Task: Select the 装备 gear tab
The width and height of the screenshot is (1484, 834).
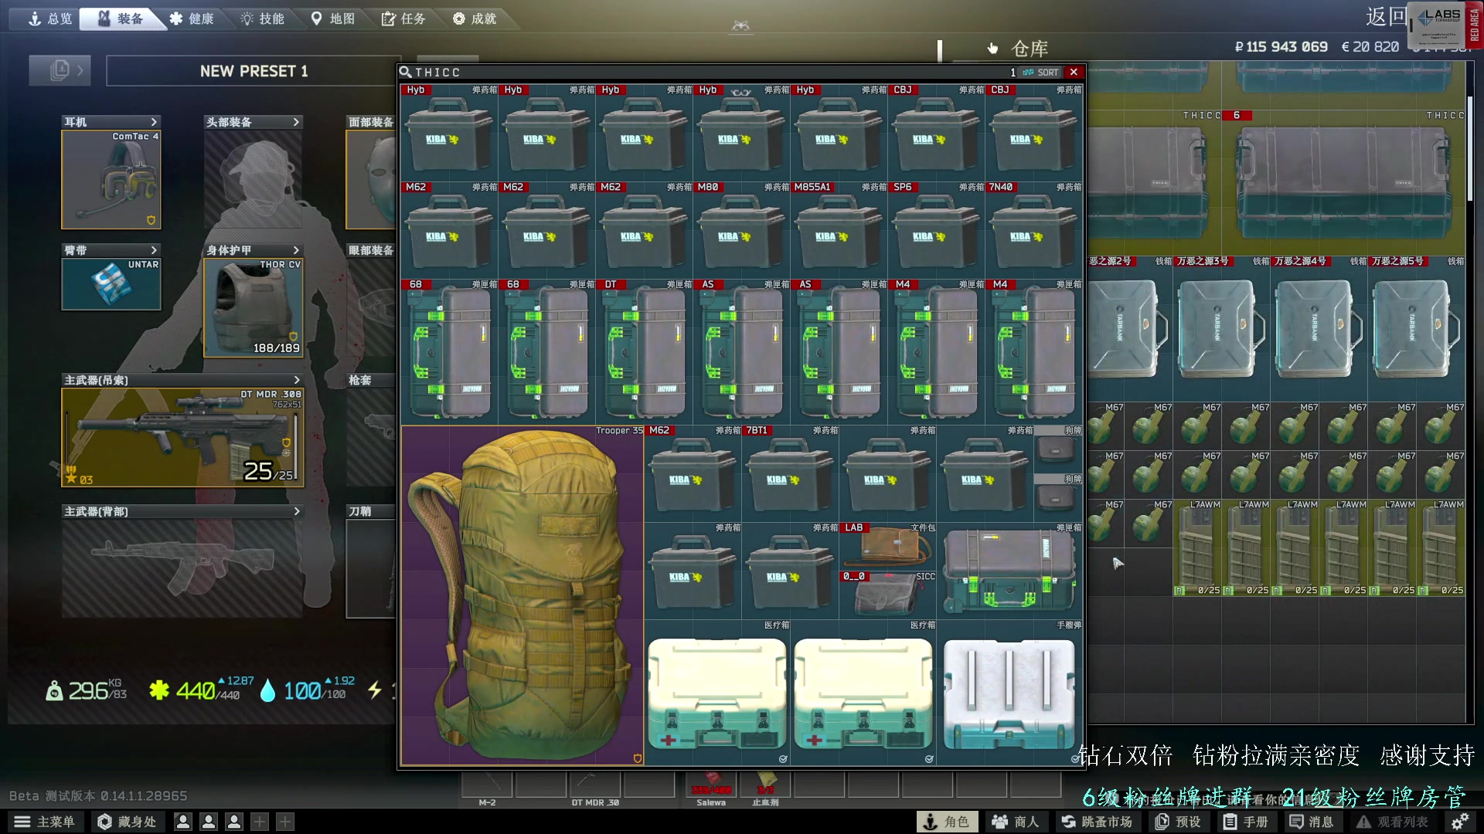Action: [x=121, y=19]
